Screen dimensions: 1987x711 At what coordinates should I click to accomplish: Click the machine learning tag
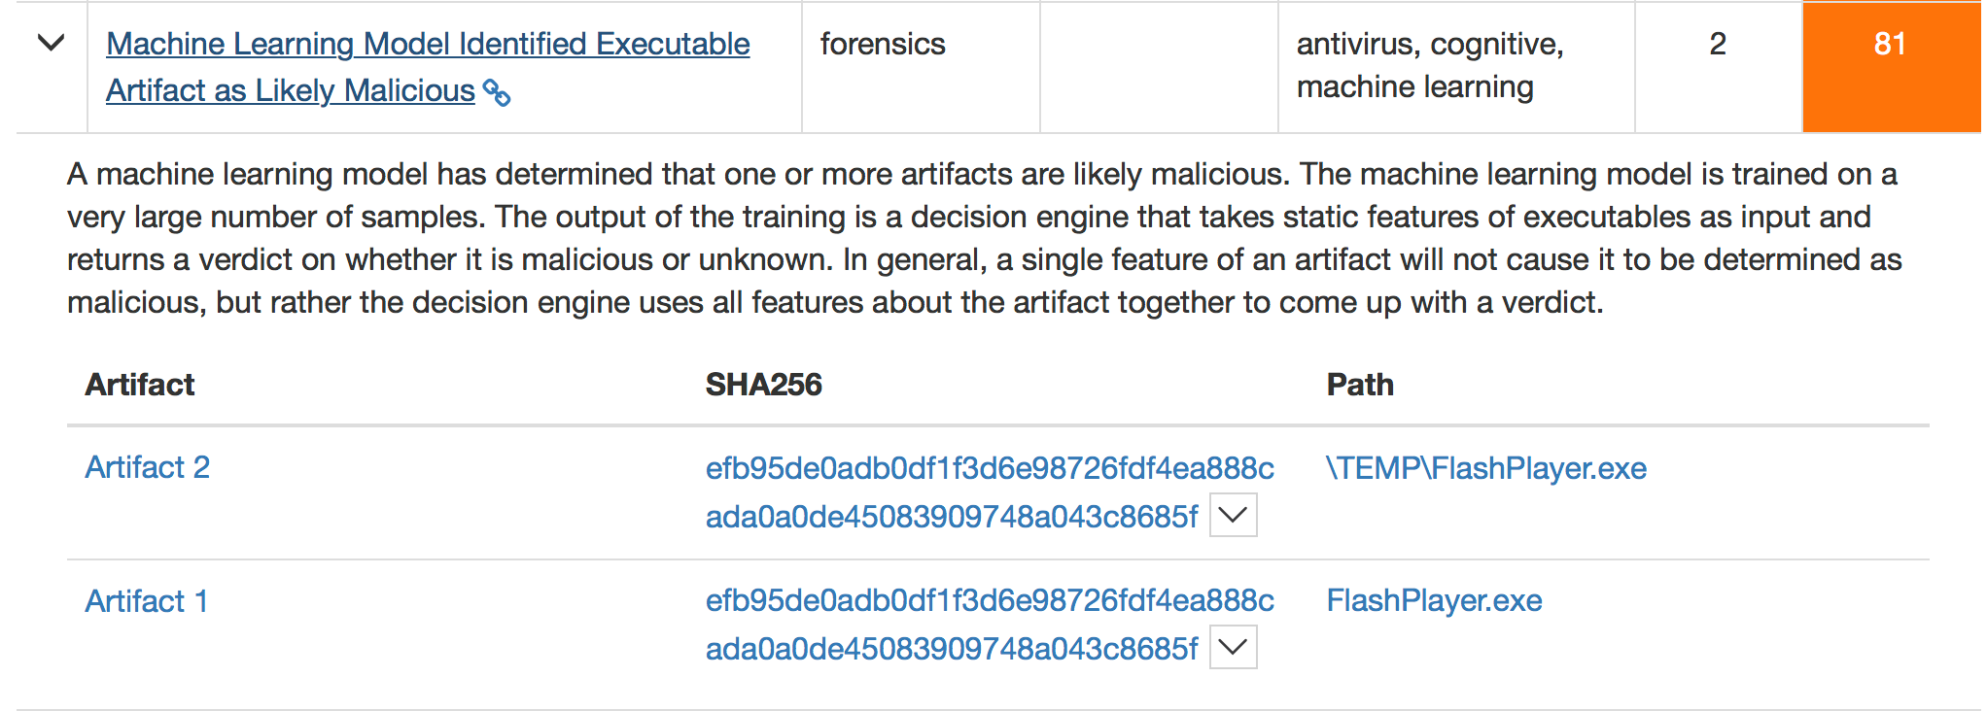[x=1413, y=85]
